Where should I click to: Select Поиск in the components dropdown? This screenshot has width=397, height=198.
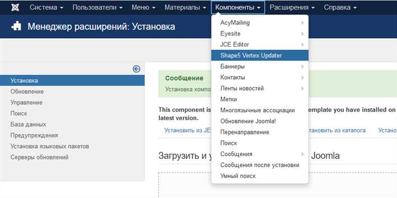260,143
